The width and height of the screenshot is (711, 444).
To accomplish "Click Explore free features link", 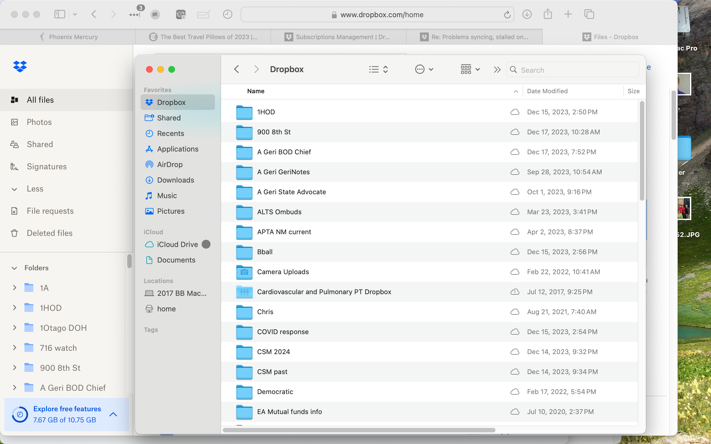I will tap(67, 409).
